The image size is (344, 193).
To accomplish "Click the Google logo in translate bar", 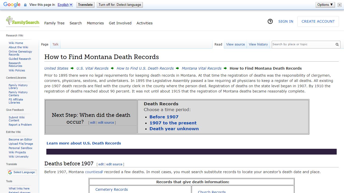I will [x=12, y=5].
